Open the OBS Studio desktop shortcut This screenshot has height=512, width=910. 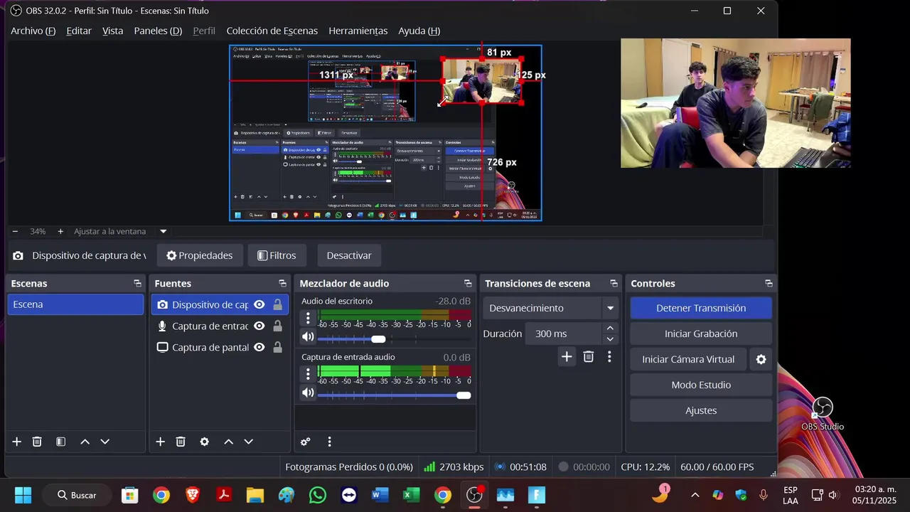(x=823, y=414)
